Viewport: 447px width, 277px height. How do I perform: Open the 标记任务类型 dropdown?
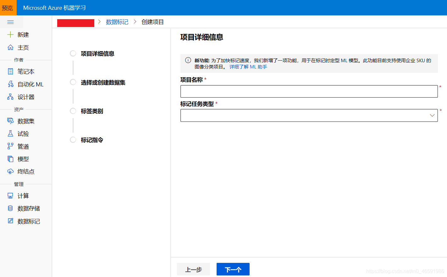[x=309, y=115]
